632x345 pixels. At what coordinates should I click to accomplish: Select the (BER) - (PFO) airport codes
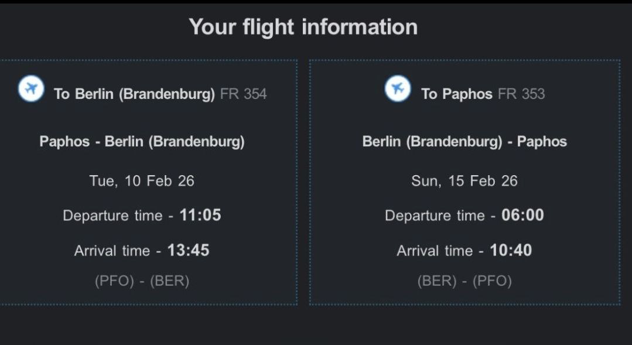coord(464,281)
